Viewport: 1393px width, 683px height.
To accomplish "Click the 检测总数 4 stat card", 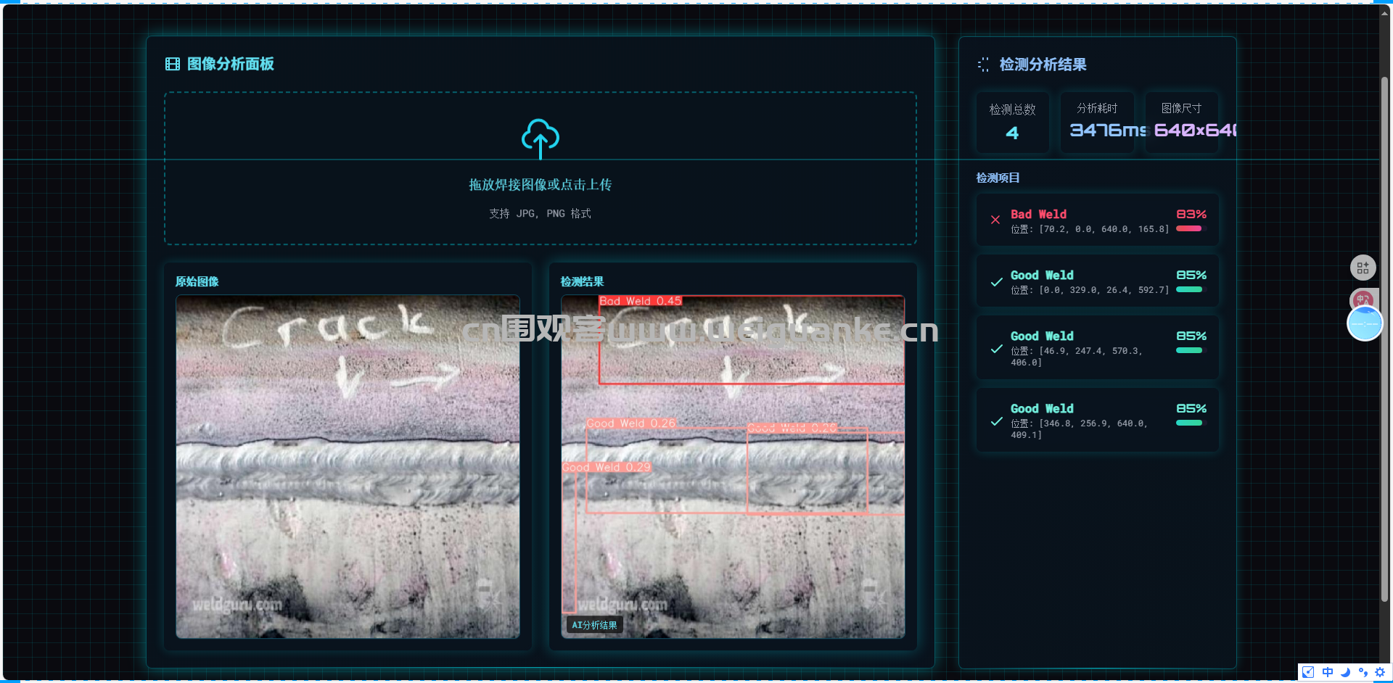I will pos(1012,122).
